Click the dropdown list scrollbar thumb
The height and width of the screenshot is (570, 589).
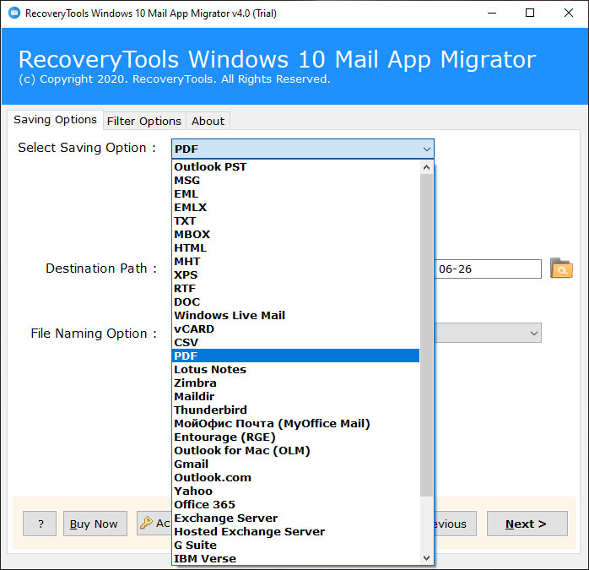[x=426, y=334]
